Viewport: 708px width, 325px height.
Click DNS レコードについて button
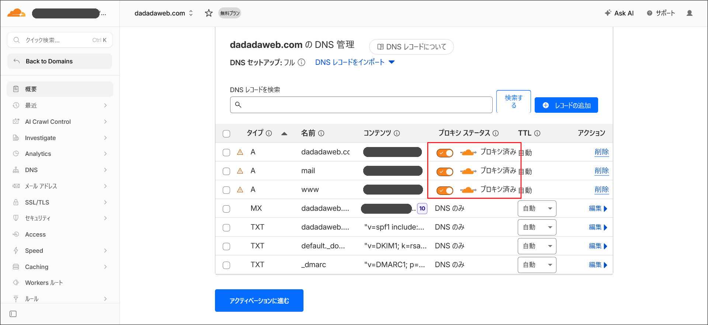pos(411,47)
